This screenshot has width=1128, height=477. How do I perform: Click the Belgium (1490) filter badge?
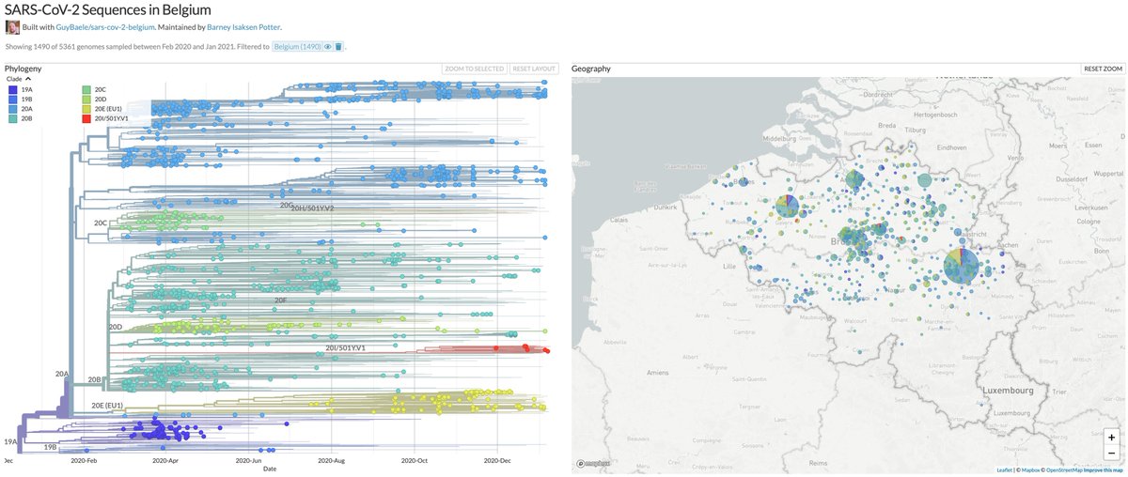pos(297,46)
